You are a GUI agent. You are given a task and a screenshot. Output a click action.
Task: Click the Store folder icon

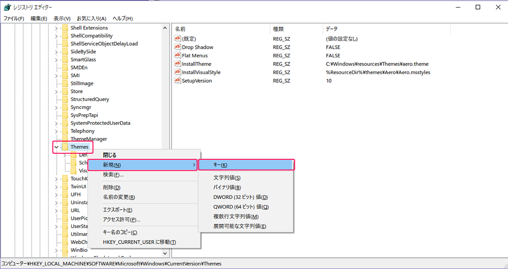65,91
